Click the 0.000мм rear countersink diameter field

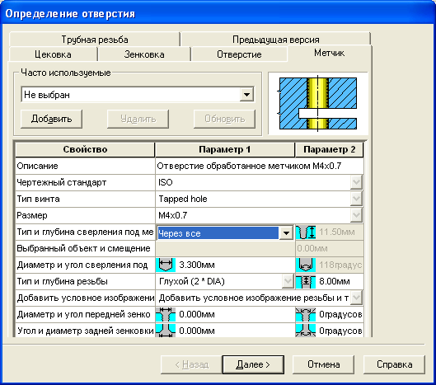pyautogui.click(x=236, y=331)
